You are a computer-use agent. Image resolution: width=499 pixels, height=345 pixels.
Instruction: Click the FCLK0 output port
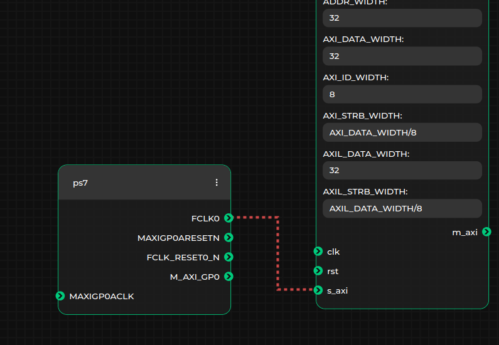point(229,218)
